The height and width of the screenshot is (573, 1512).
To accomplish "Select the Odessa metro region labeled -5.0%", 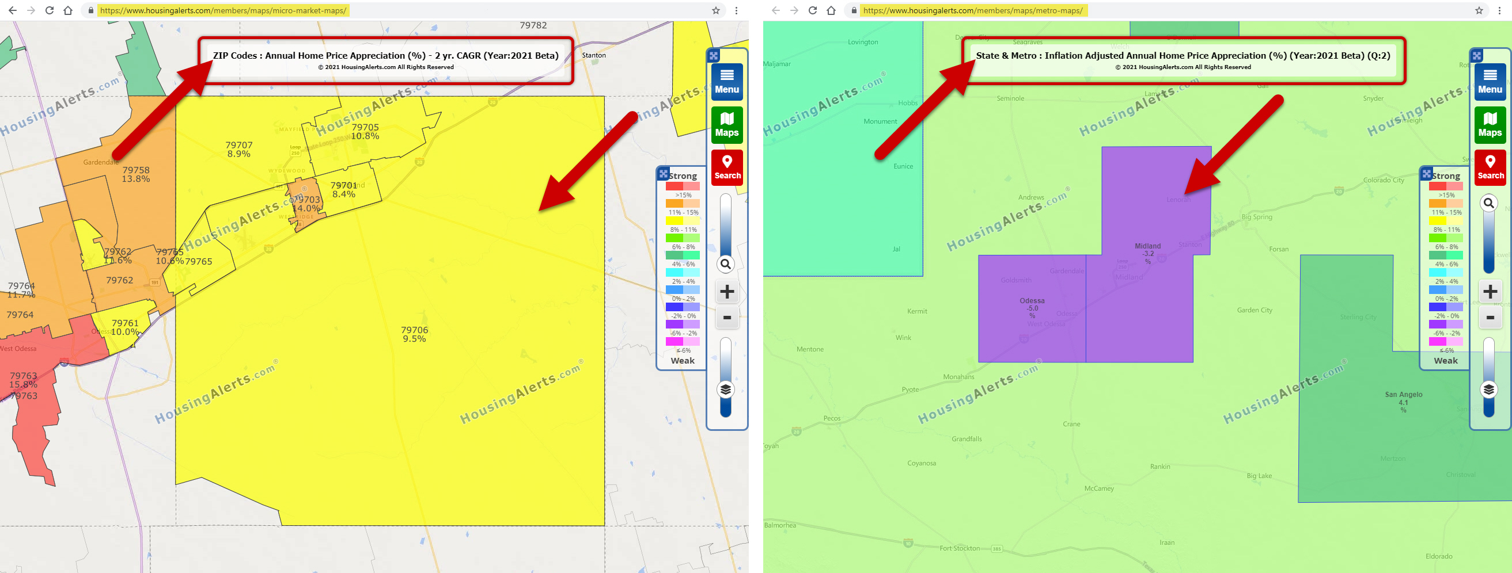I will [1032, 308].
